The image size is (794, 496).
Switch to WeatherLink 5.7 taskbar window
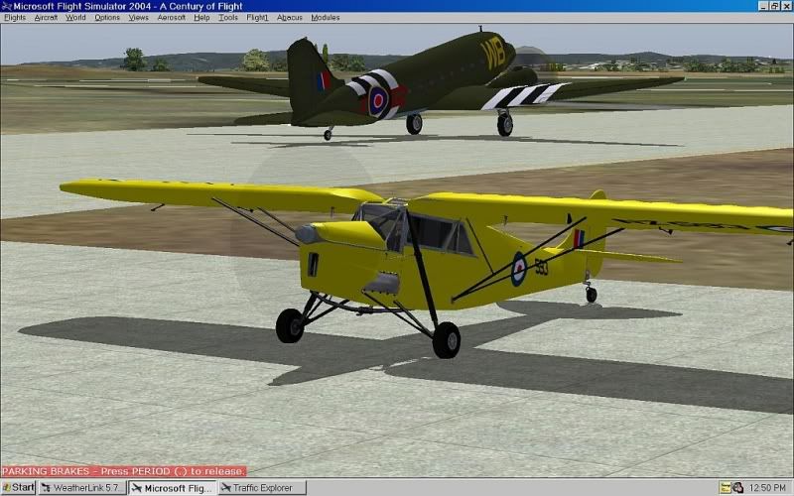point(82,487)
